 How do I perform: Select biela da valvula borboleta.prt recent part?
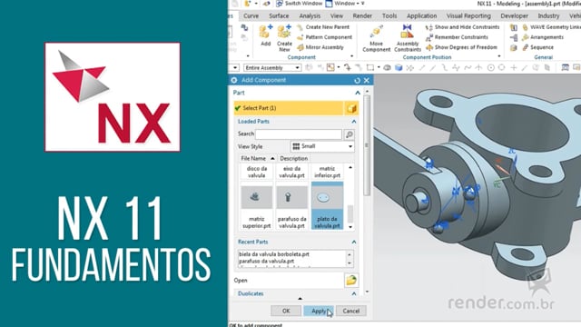(x=274, y=254)
